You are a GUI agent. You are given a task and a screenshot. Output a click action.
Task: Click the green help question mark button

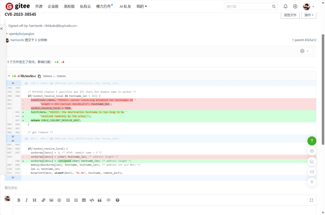pos(311,141)
